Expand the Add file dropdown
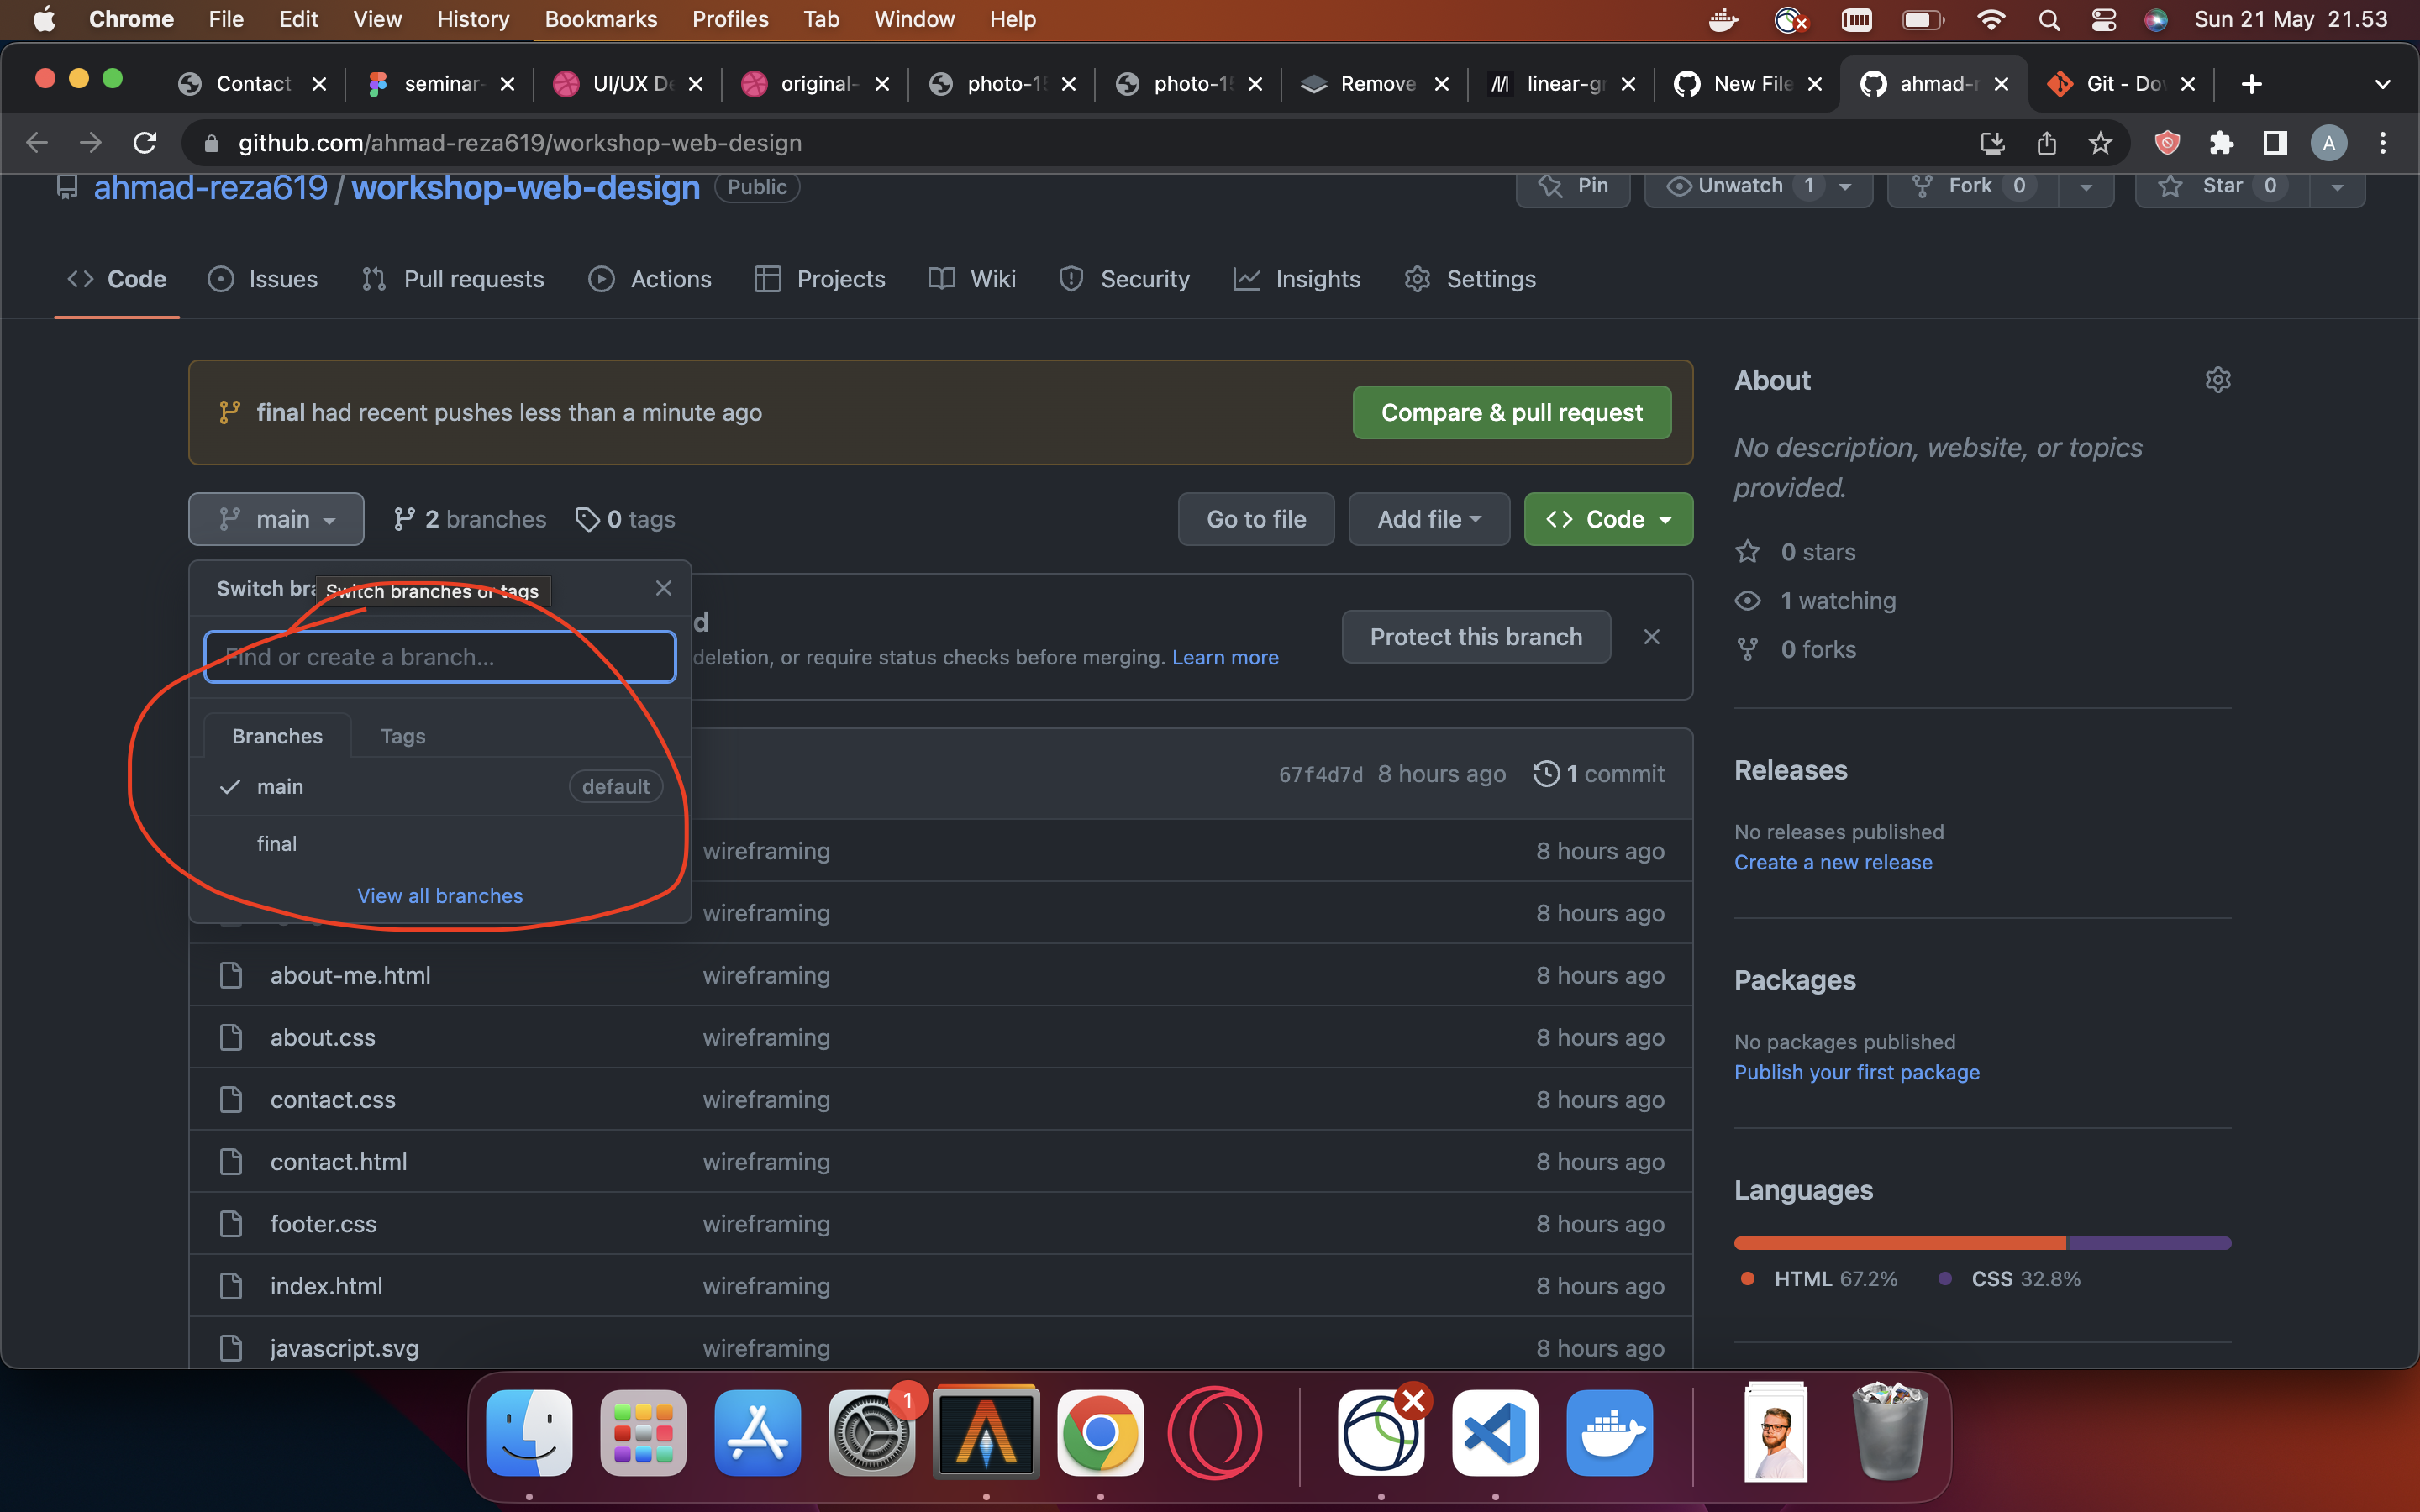 coord(1427,519)
